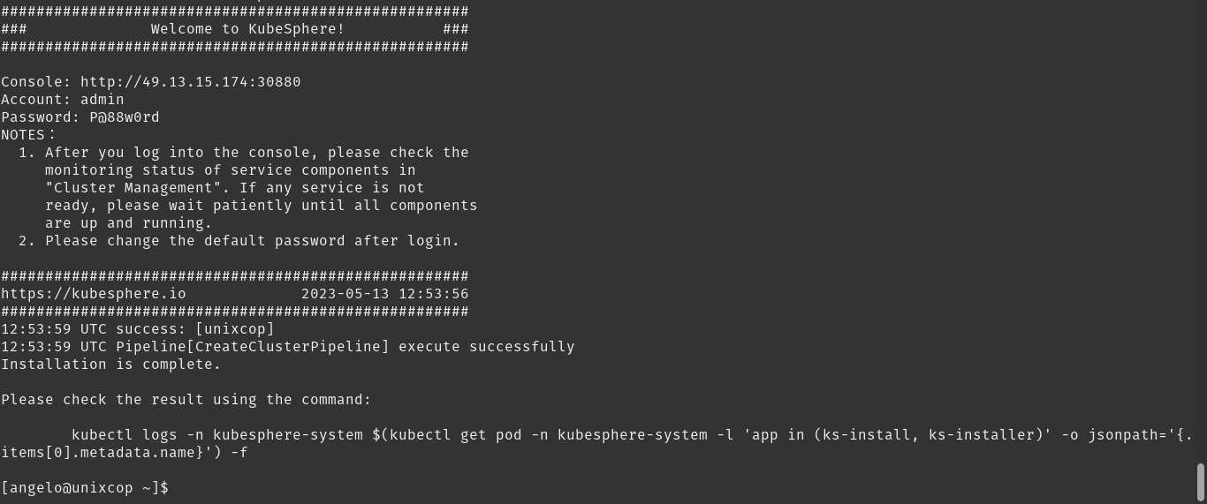Viewport: 1207px width, 504px height.
Task: Click the Account: admin line
Action: point(63,100)
